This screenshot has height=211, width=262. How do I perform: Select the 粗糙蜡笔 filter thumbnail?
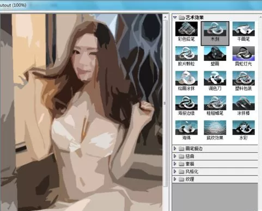click(215, 103)
